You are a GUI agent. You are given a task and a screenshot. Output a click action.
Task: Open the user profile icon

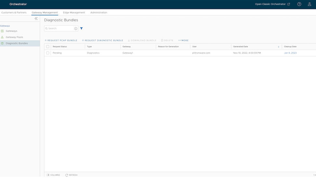coord(309,4)
